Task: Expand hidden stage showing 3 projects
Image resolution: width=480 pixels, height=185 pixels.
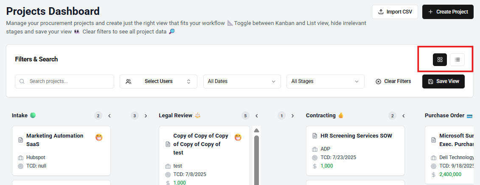Action: click(x=146, y=116)
